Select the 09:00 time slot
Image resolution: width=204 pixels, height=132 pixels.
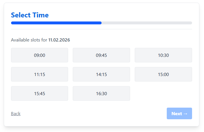point(40,55)
